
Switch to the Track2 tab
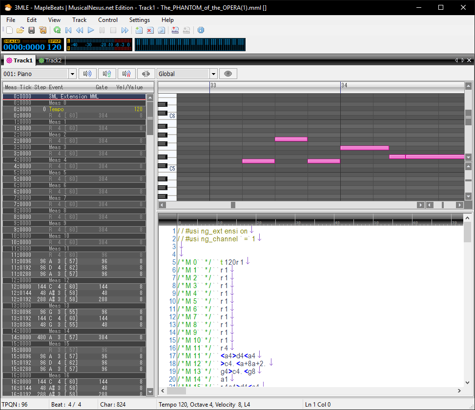(50, 60)
